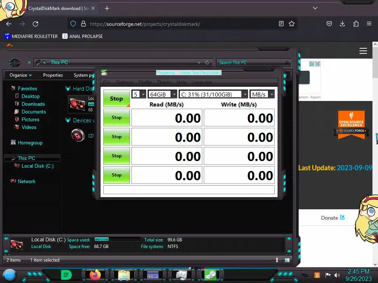The image size is (378, 283).
Task: Bookmark this page with the star
Action: 292,24
